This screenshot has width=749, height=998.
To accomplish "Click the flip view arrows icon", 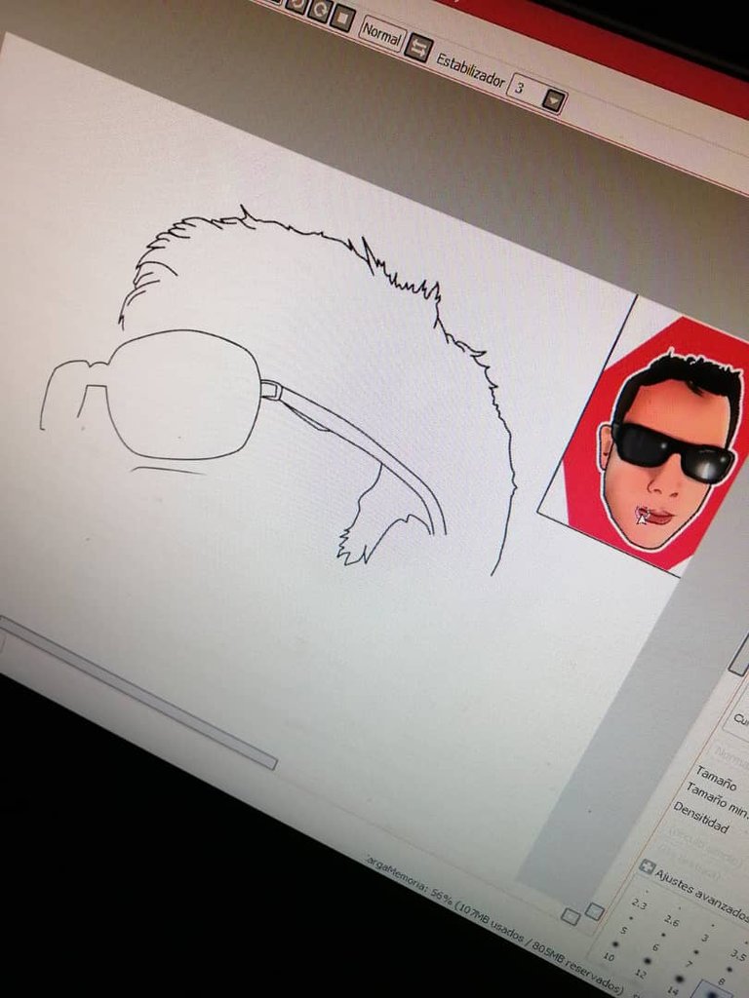I will [x=418, y=49].
